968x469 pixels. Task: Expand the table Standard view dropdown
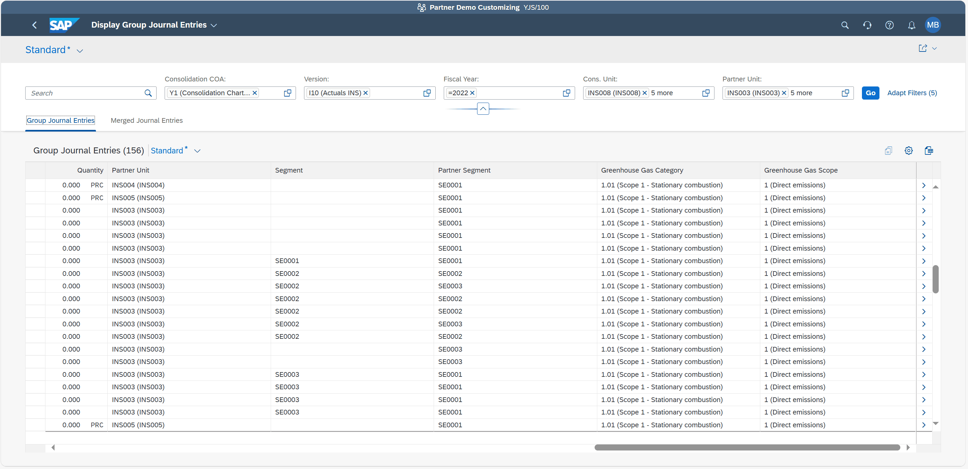[x=197, y=151]
